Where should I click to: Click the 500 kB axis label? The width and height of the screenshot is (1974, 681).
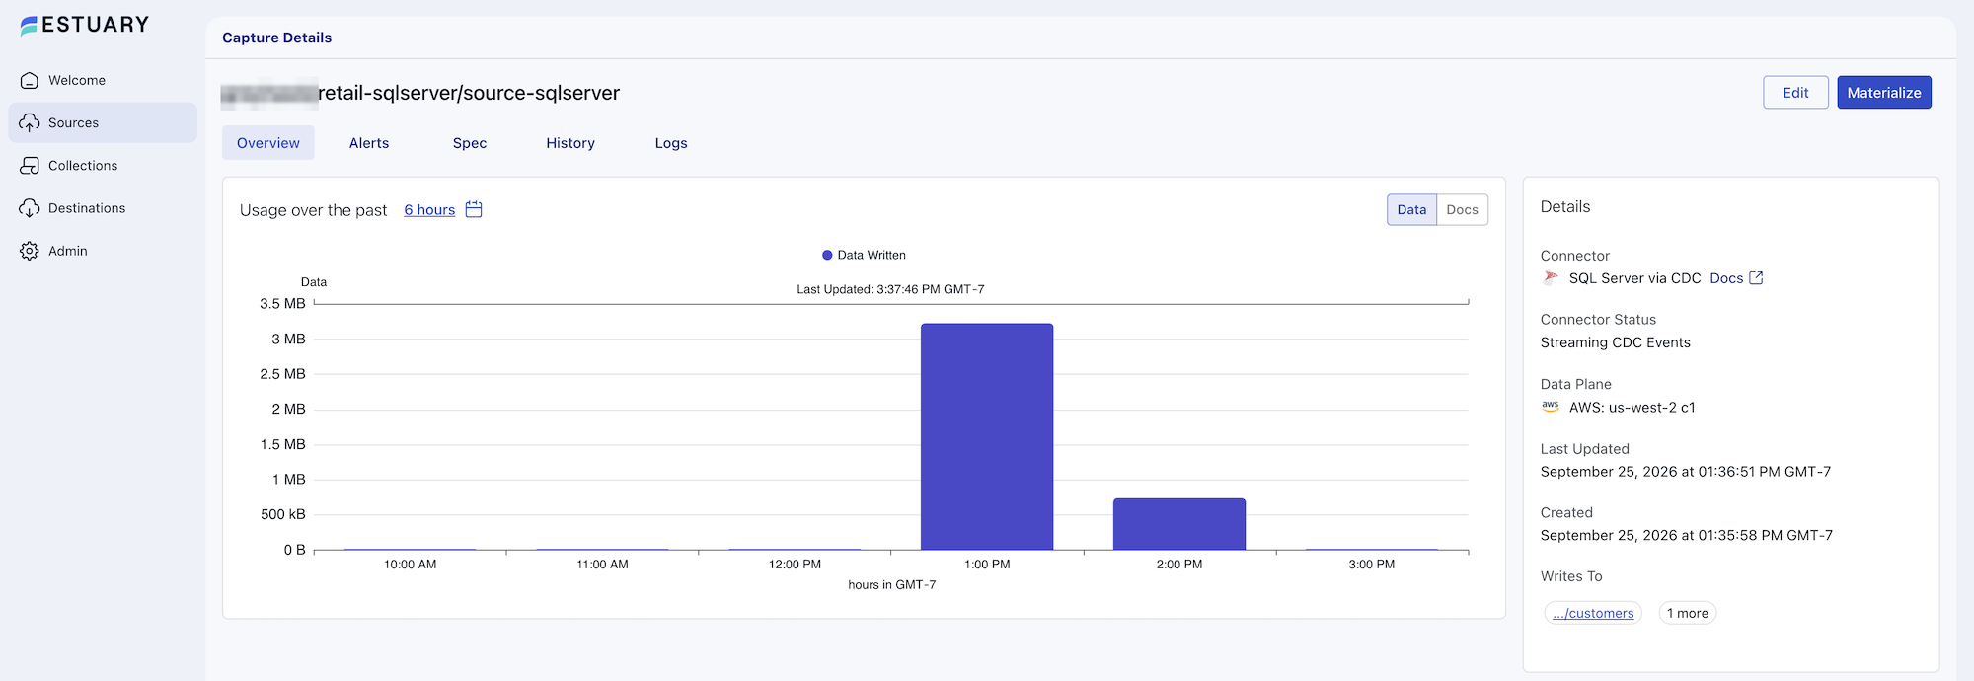(x=283, y=514)
